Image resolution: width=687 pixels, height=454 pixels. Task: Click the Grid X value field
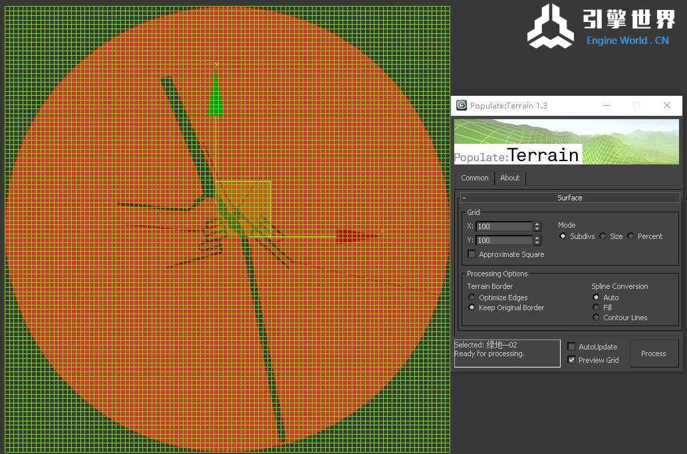504,226
